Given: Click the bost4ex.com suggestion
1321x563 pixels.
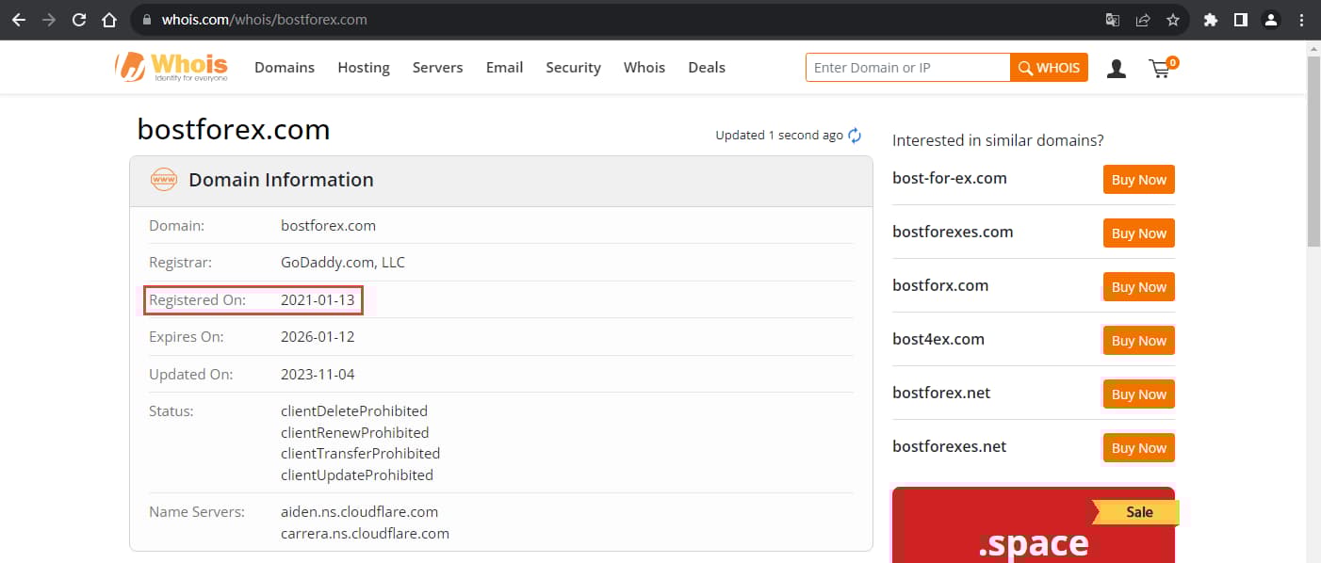Looking at the screenshot, I should click(938, 339).
